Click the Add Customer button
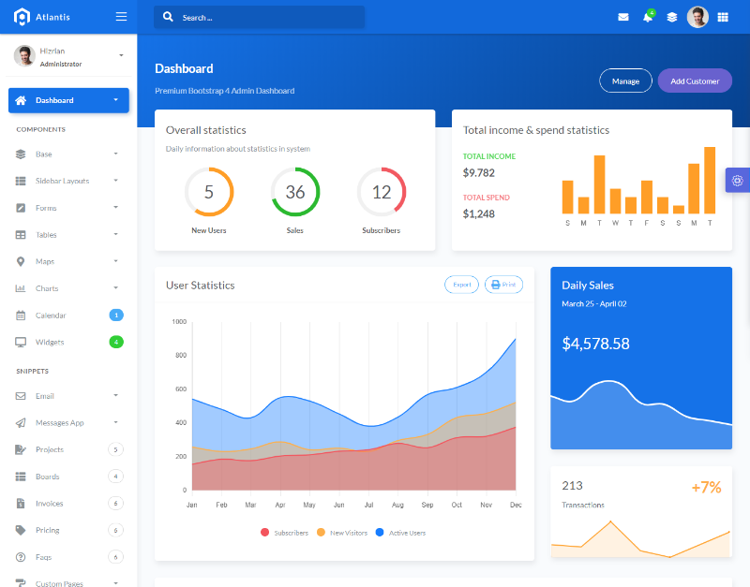This screenshot has height=587, width=750. [695, 81]
